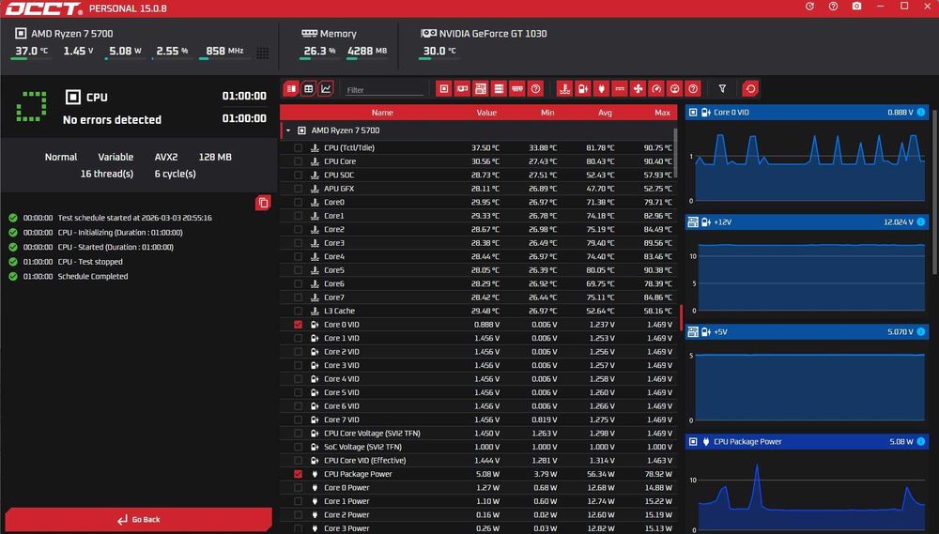
Task: Tick the Core 1 VID checkbox
Action: point(299,338)
